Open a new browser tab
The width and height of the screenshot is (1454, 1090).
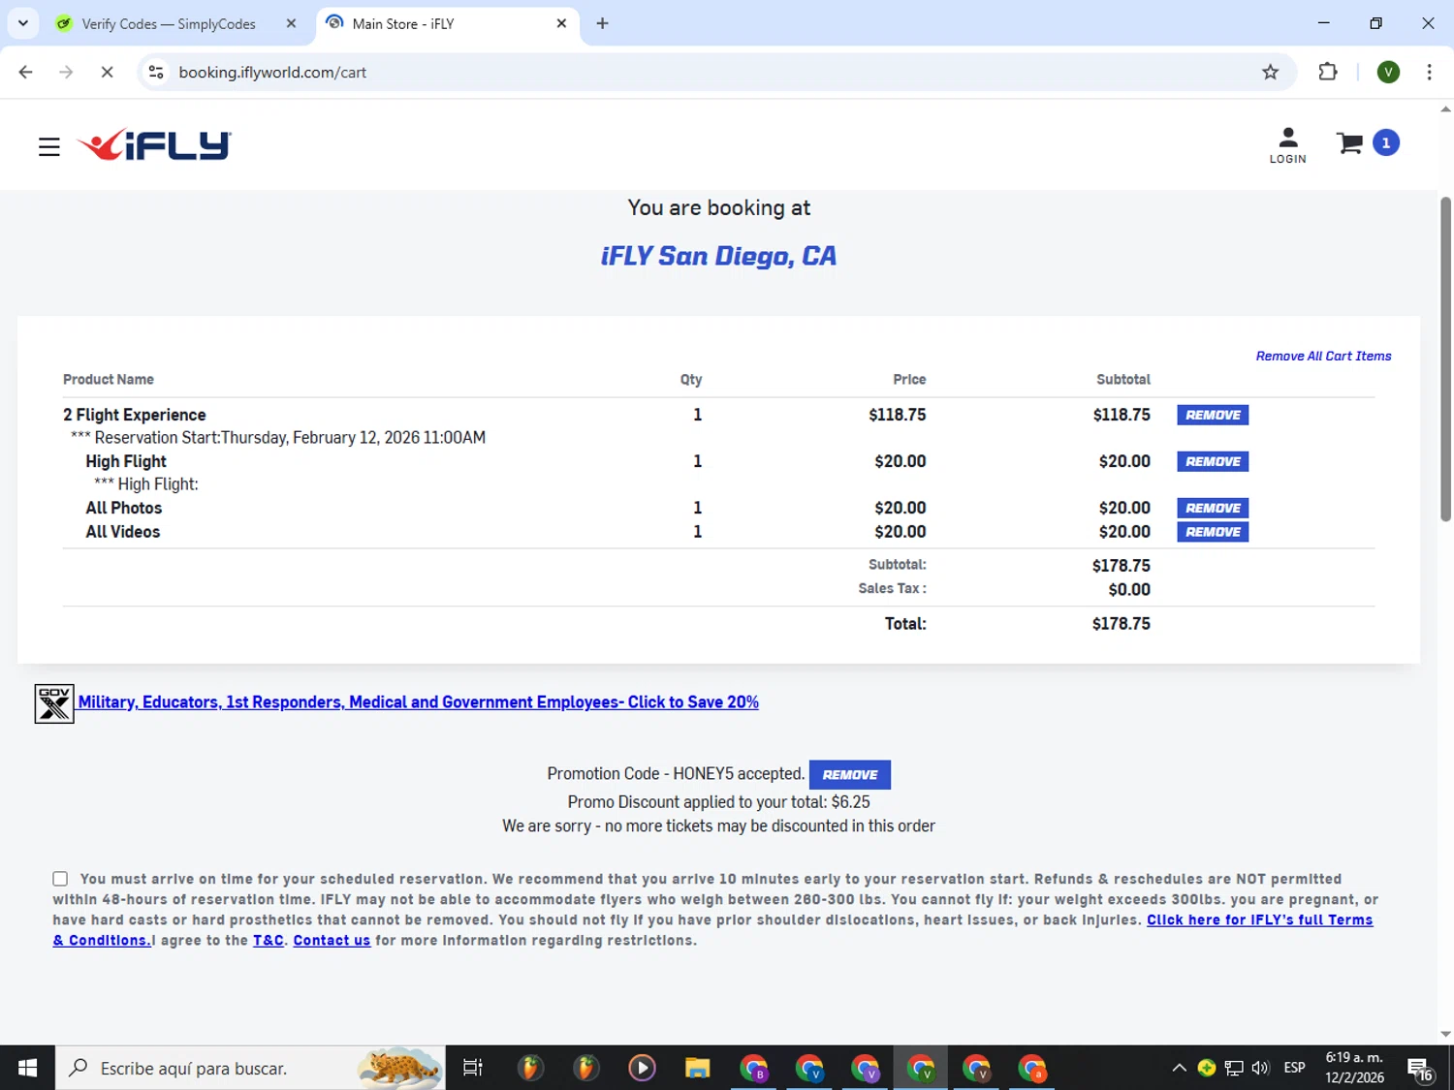pos(602,23)
